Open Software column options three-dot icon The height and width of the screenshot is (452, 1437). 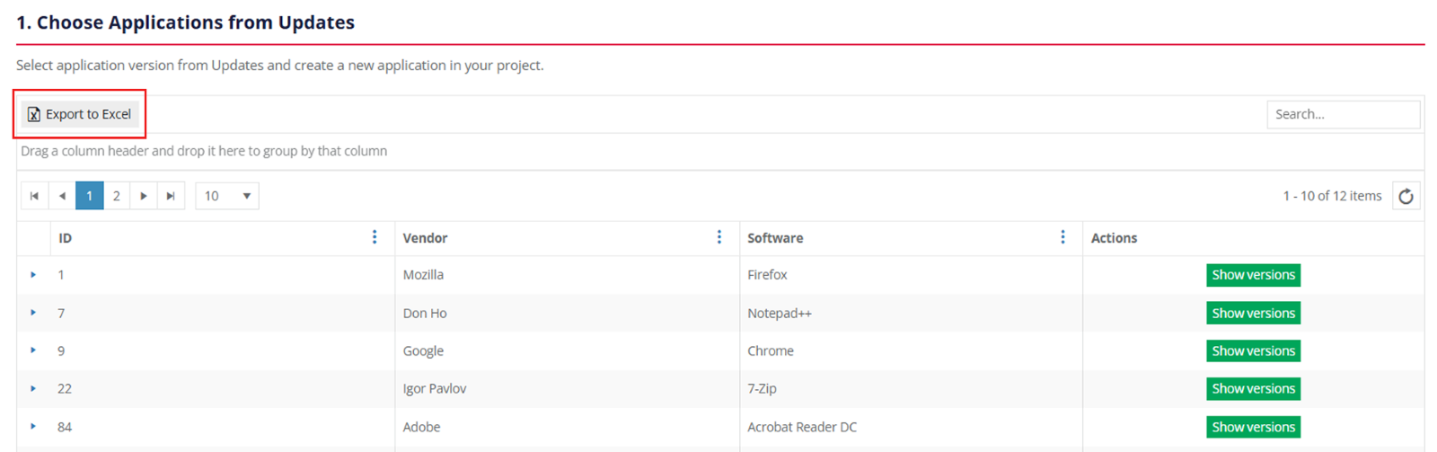1062,237
